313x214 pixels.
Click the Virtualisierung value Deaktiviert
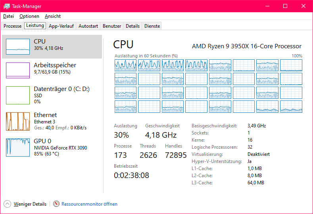[x=259, y=154]
